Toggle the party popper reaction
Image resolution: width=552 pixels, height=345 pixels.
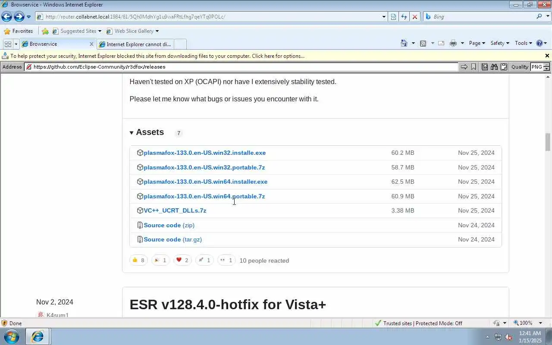click(x=160, y=260)
